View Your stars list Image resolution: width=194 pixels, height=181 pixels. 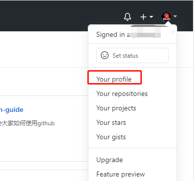tap(111, 123)
